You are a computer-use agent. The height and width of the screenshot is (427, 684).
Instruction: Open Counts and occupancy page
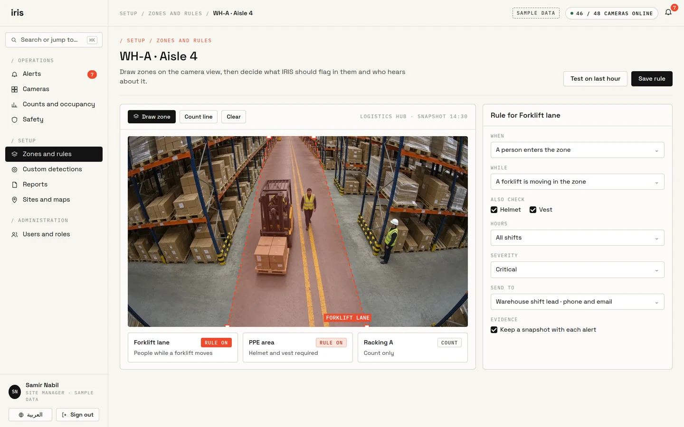[x=54, y=104]
